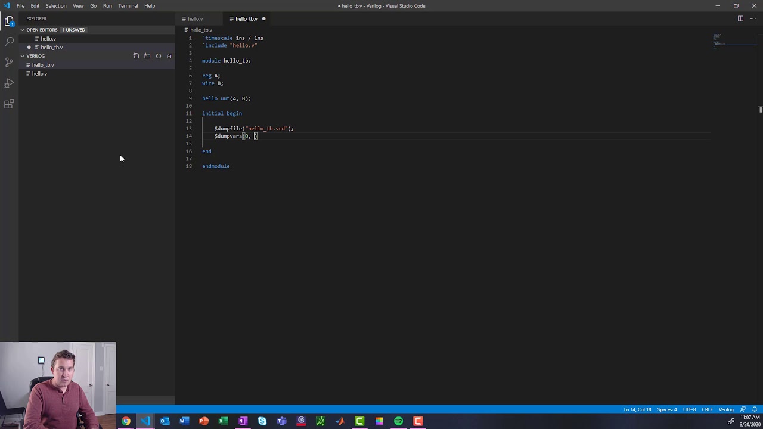Open the File menu
763x429 pixels.
tap(21, 6)
